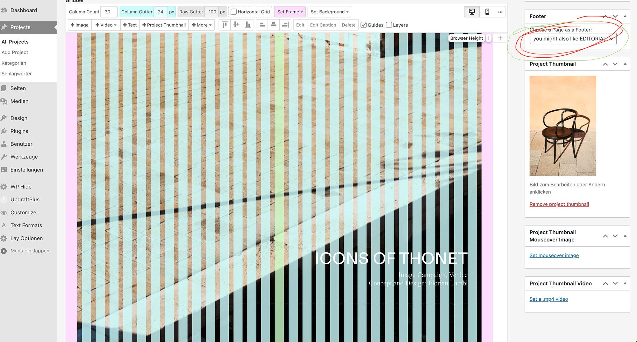Open the three-dots options menu
Image resolution: width=637 pixels, height=342 pixels.
(x=500, y=12)
